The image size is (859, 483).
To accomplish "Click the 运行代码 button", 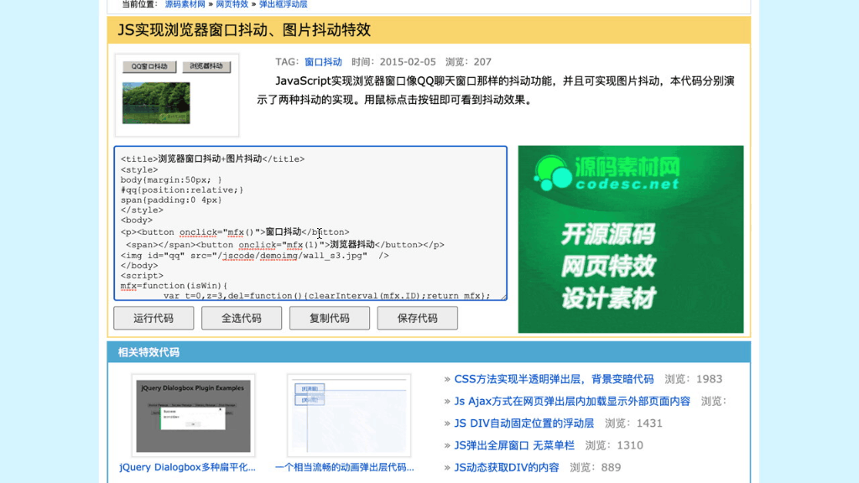I will point(154,318).
